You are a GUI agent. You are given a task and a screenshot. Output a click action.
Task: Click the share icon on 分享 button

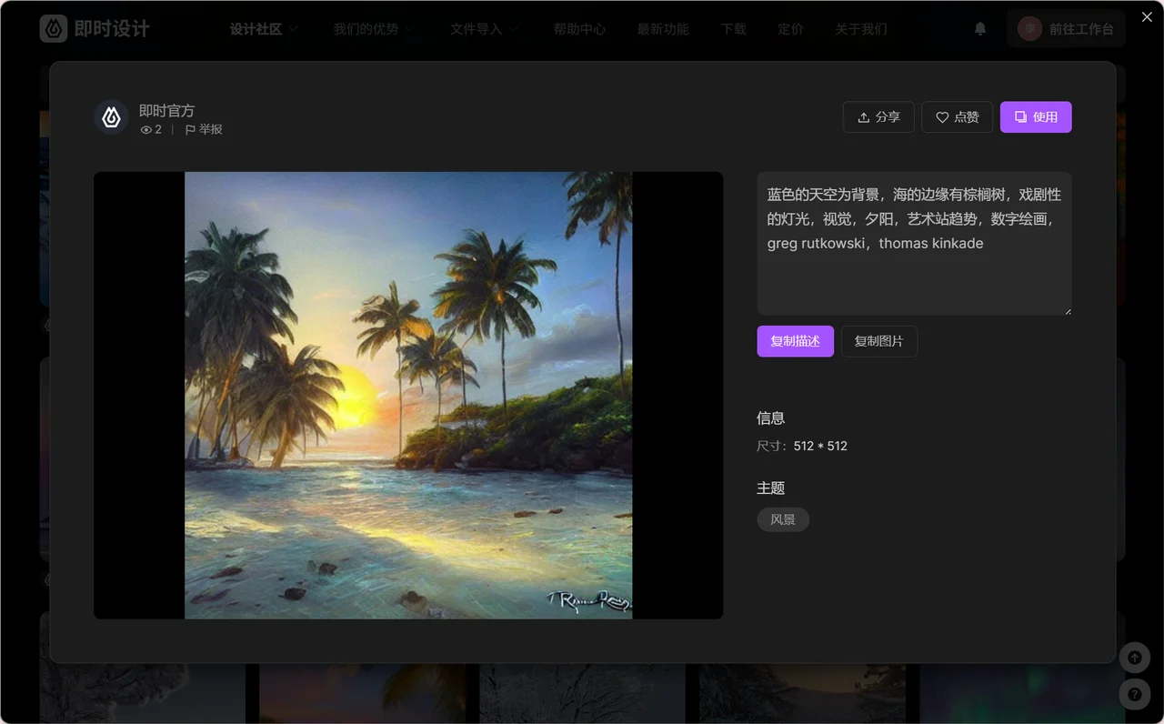tap(864, 116)
